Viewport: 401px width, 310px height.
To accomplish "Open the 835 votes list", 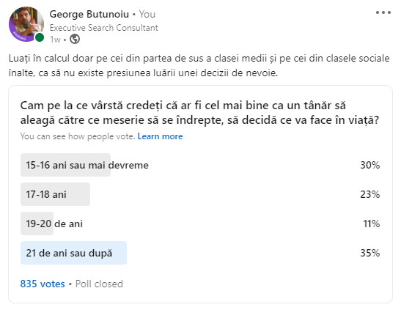I will pos(43,284).
